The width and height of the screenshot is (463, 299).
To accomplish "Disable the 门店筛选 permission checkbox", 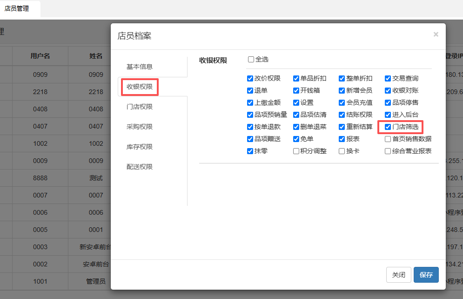I will coord(388,127).
